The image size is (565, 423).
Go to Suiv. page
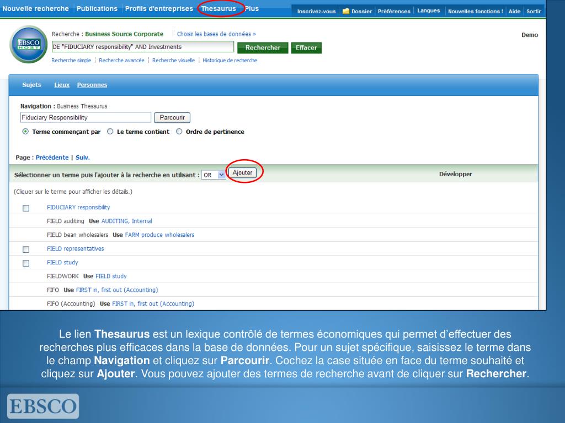coord(83,158)
